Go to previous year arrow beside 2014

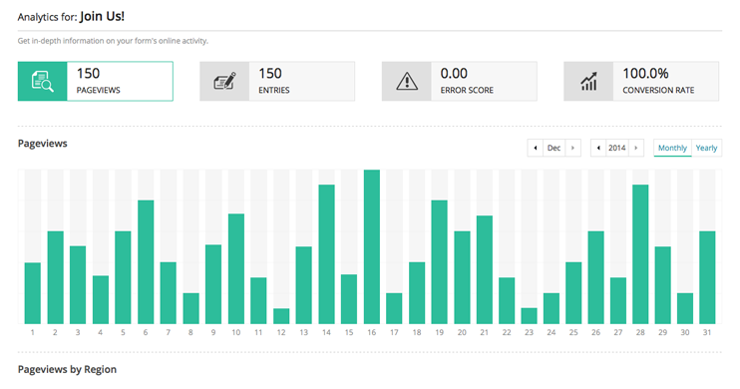(x=598, y=148)
